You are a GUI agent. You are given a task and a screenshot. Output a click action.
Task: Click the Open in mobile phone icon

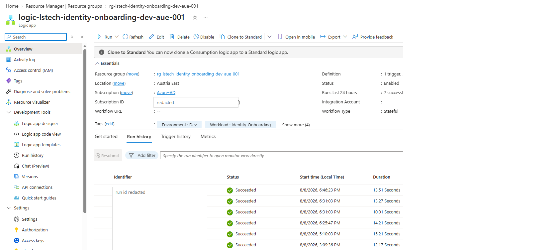280,37
